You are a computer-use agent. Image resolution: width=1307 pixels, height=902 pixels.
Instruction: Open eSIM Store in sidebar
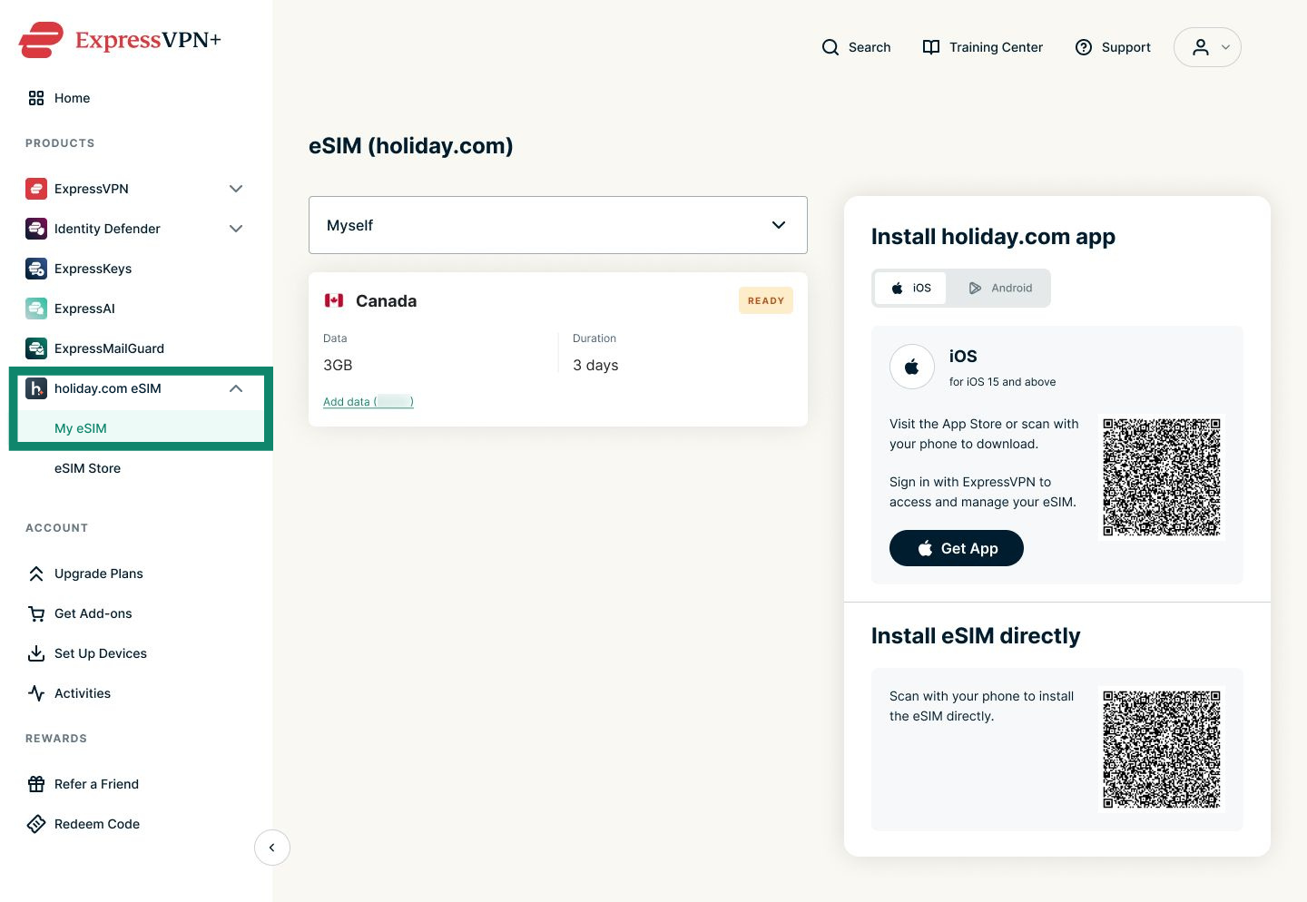pyautogui.click(x=87, y=468)
